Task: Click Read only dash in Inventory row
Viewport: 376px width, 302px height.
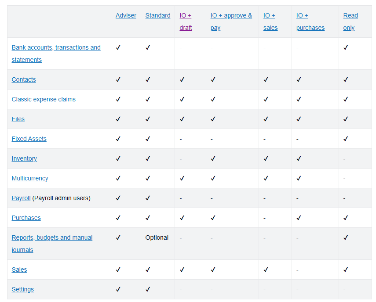Action: click(344, 159)
